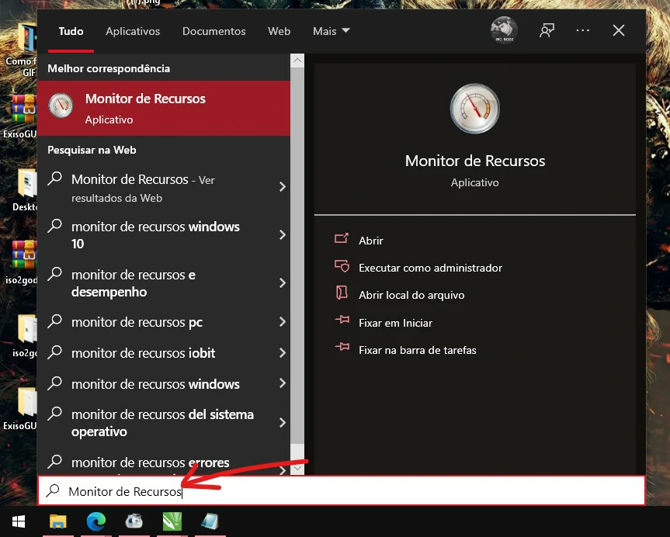Switch to the Web tab
The width and height of the screenshot is (670, 537).
(279, 31)
